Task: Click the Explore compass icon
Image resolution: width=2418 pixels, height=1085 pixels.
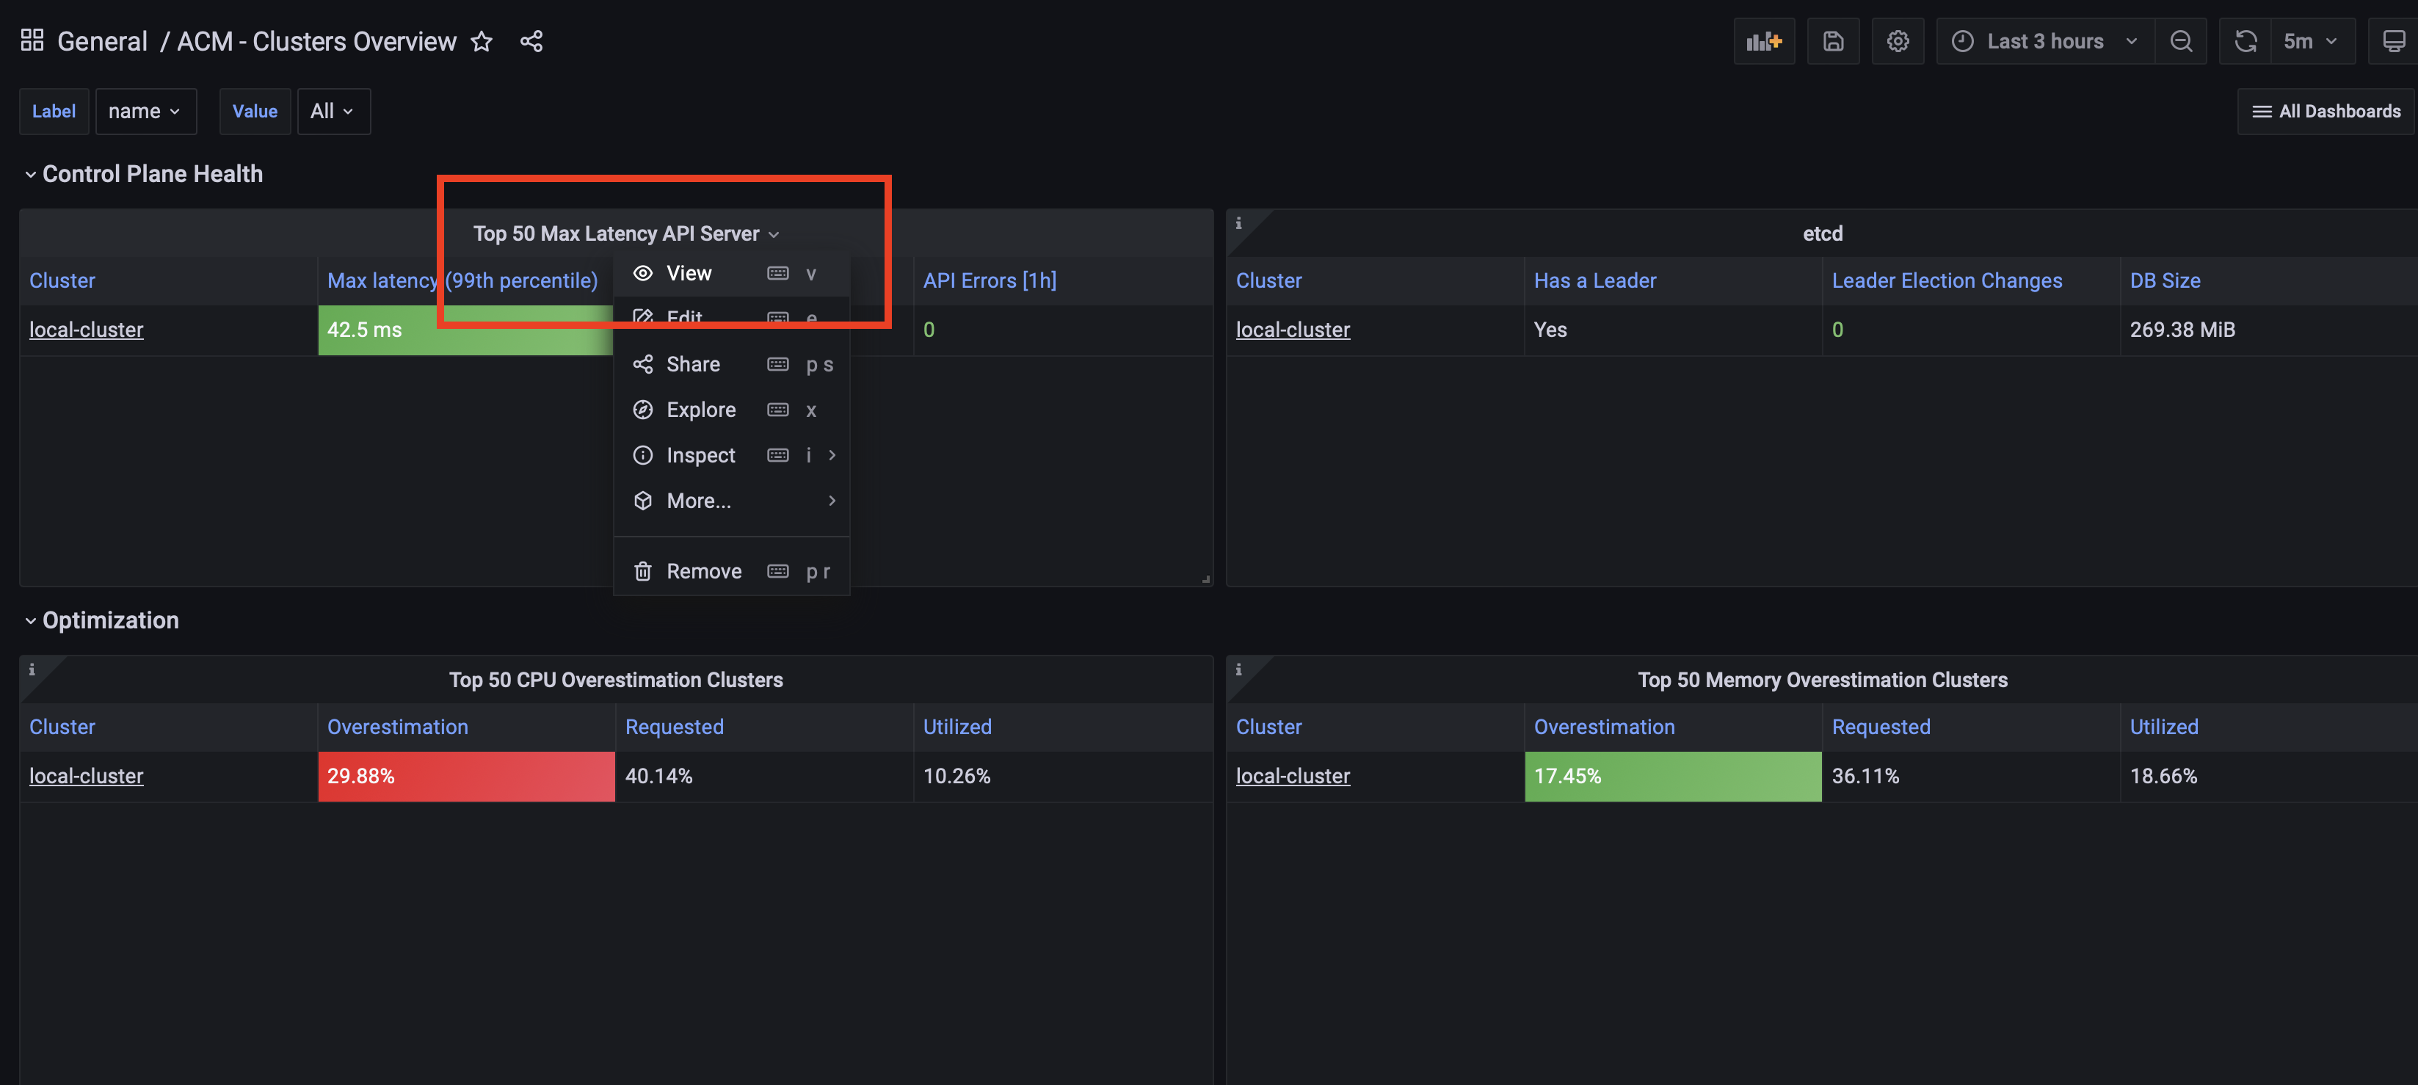Action: pos(642,409)
